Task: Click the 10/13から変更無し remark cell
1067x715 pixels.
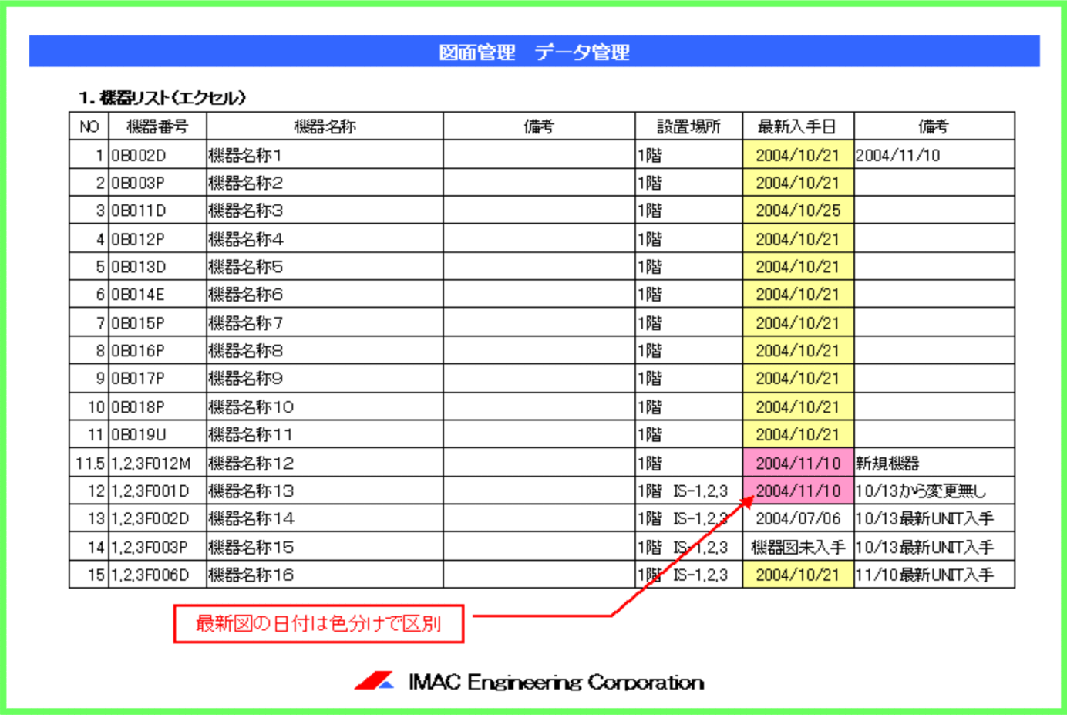Action: click(934, 491)
